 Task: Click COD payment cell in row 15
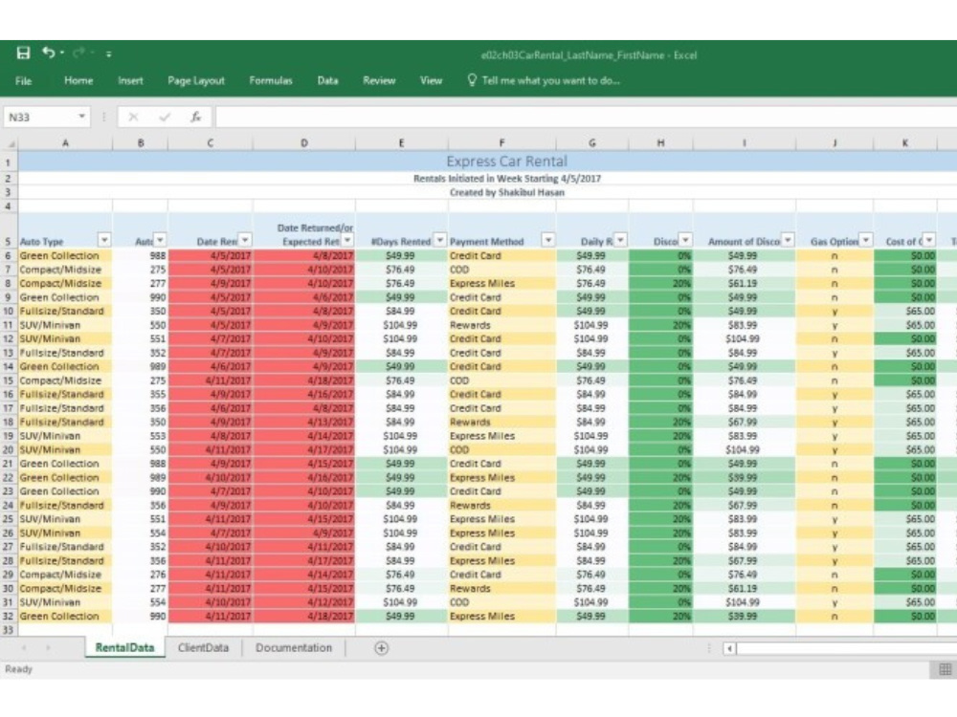pyautogui.click(x=501, y=380)
